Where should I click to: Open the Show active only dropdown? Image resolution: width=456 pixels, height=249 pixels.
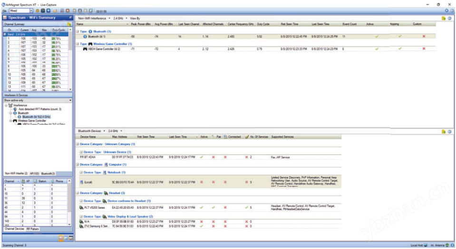tap(37, 101)
